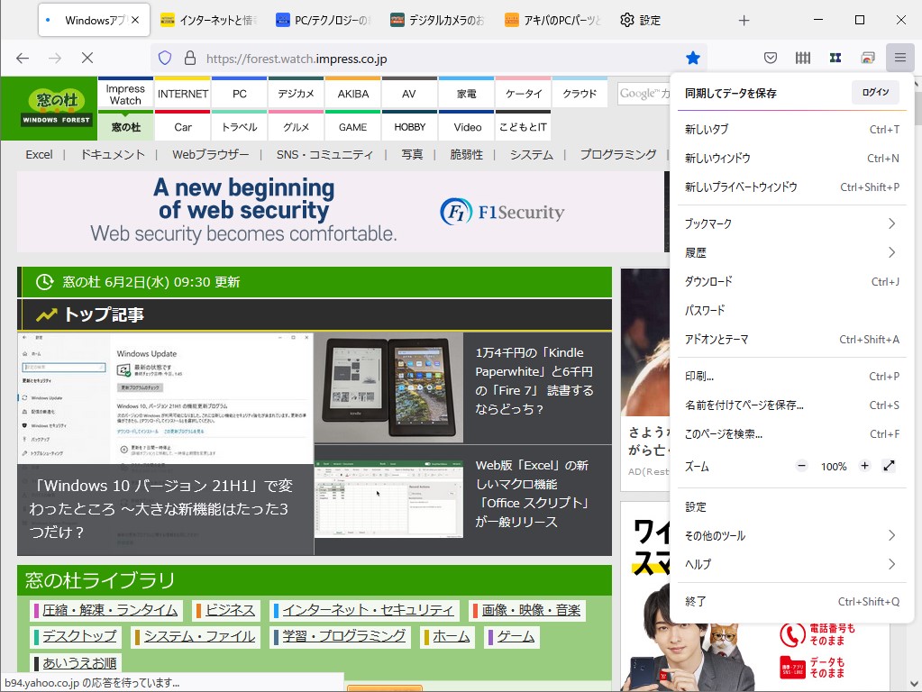Click the ログイン button in the menu

point(873,92)
